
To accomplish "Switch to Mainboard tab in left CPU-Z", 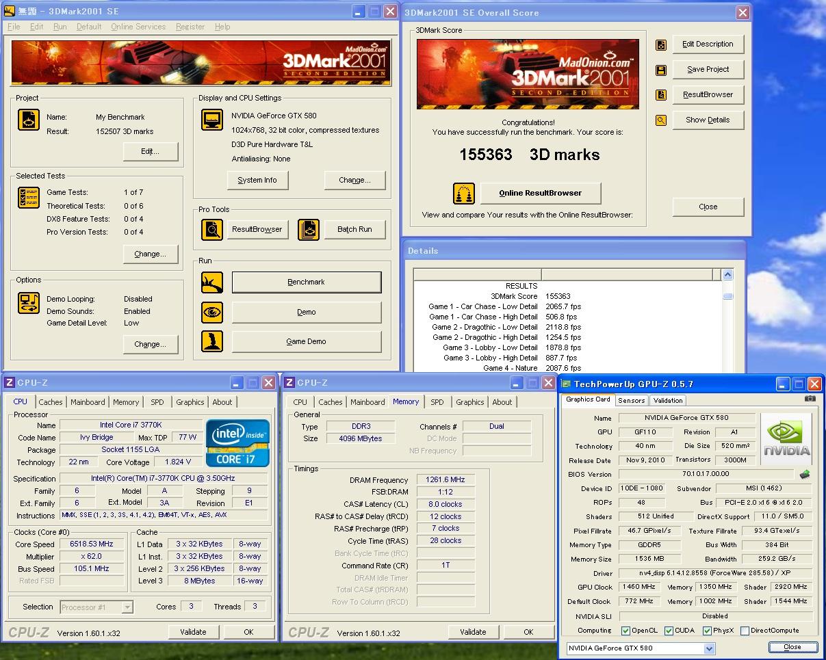I will coord(88,402).
